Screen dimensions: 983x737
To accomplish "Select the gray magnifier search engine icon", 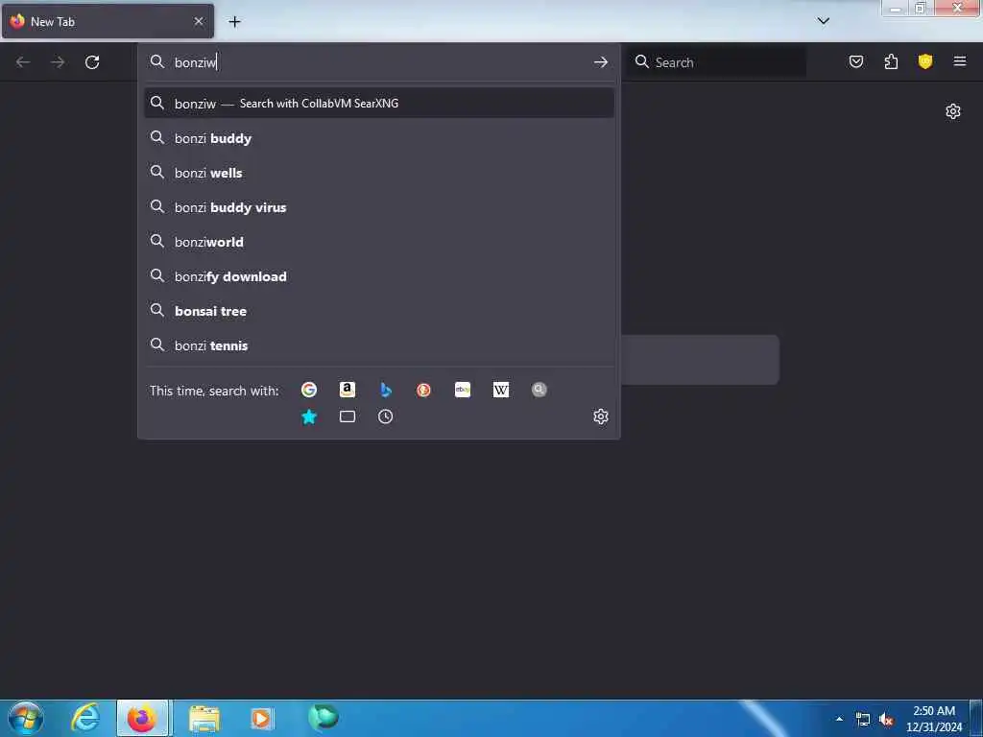I will pyautogui.click(x=539, y=390).
